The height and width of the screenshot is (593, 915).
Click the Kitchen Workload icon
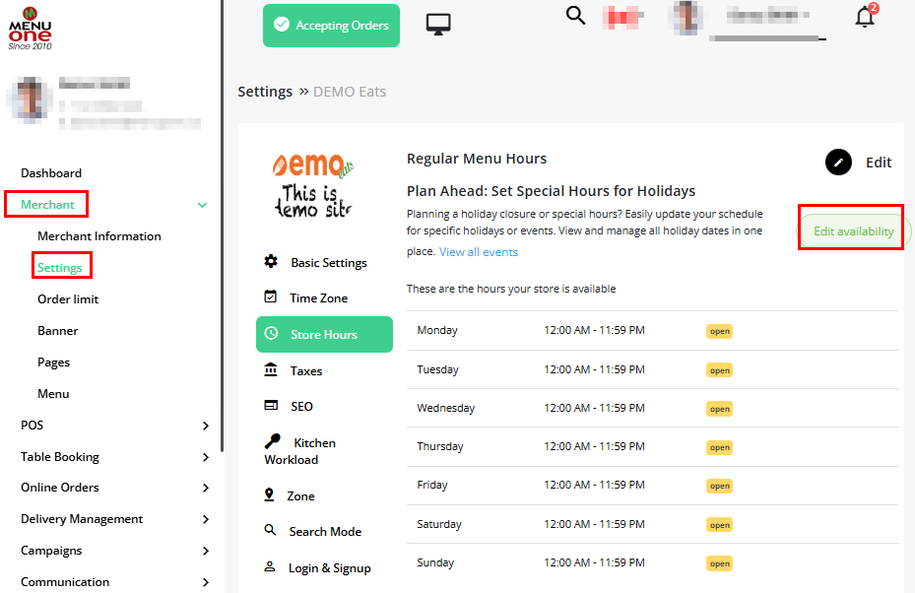point(272,442)
